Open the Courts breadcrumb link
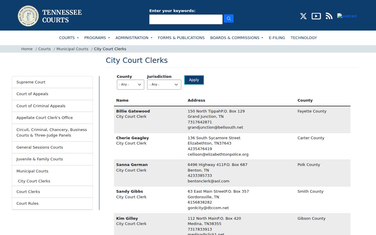Image resolution: width=376 pixels, height=235 pixels. (44, 49)
